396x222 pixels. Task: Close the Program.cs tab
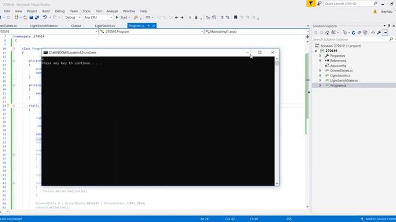pos(153,26)
